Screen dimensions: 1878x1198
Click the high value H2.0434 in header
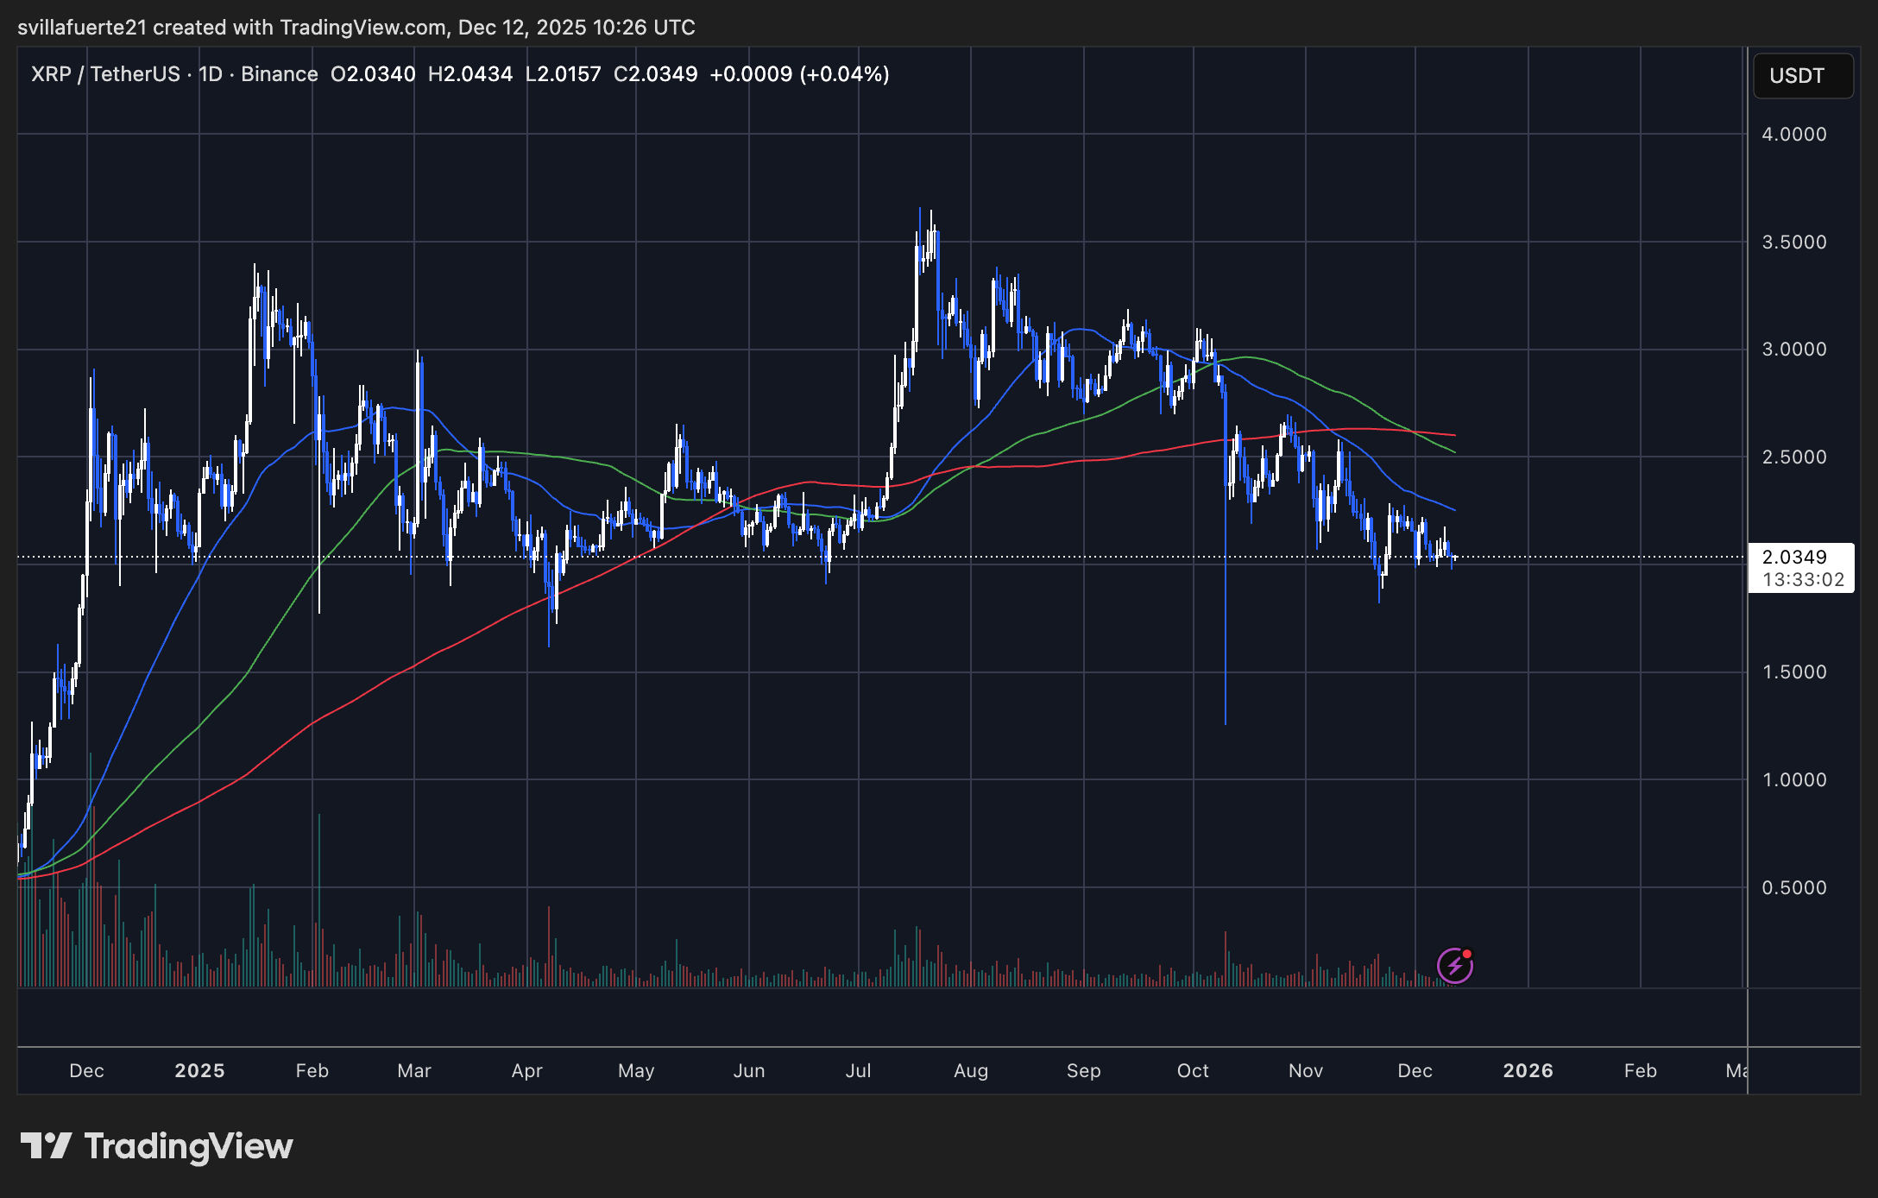tap(469, 74)
